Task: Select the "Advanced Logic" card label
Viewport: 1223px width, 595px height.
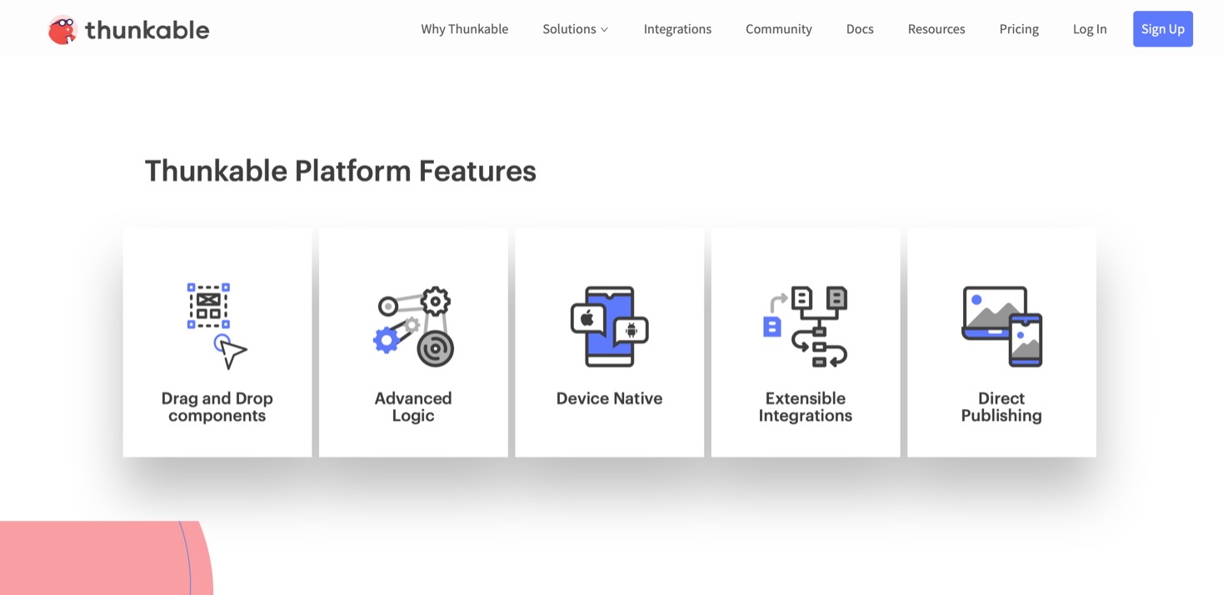Action: (413, 407)
